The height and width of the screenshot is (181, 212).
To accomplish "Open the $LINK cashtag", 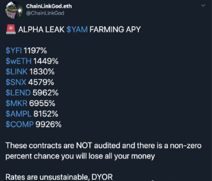I will (17, 72).
